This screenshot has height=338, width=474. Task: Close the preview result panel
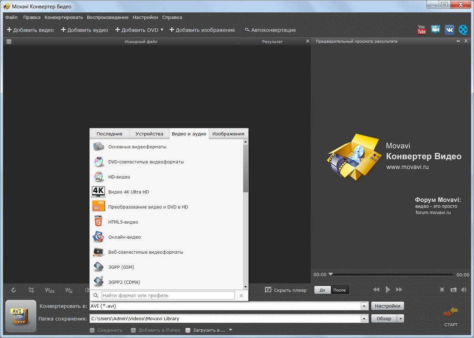(466, 41)
